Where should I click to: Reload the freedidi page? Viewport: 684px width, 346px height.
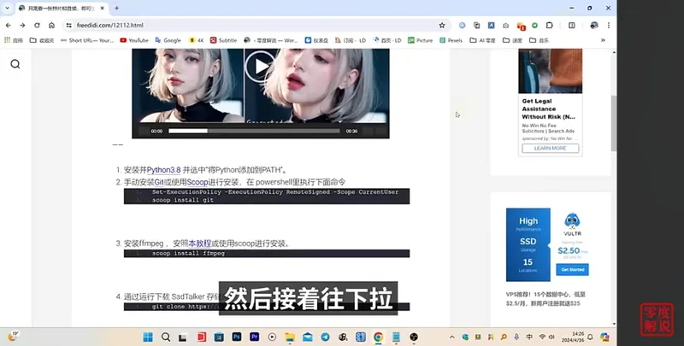tap(37, 26)
